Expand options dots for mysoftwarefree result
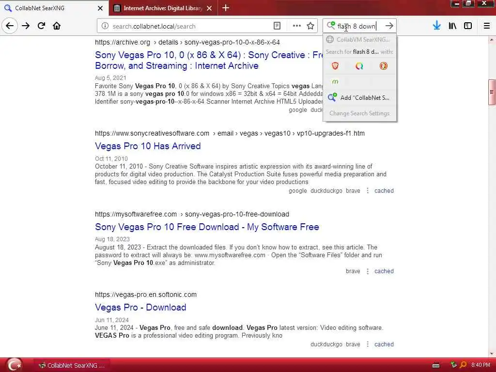496x372 pixels. click(368, 271)
